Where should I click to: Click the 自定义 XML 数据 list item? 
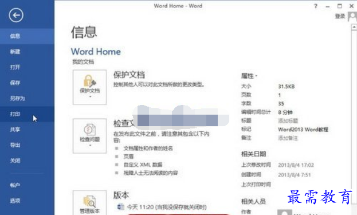click(143, 165)
